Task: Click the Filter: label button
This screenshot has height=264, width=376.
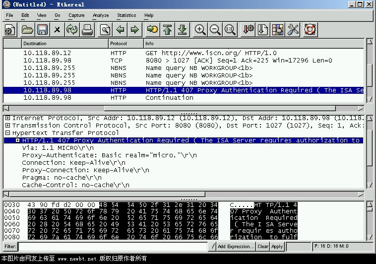Action: coord(10,247)
